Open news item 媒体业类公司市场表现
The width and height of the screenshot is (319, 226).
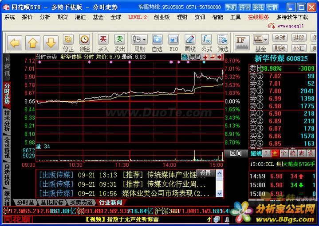[x=124, y=193]
